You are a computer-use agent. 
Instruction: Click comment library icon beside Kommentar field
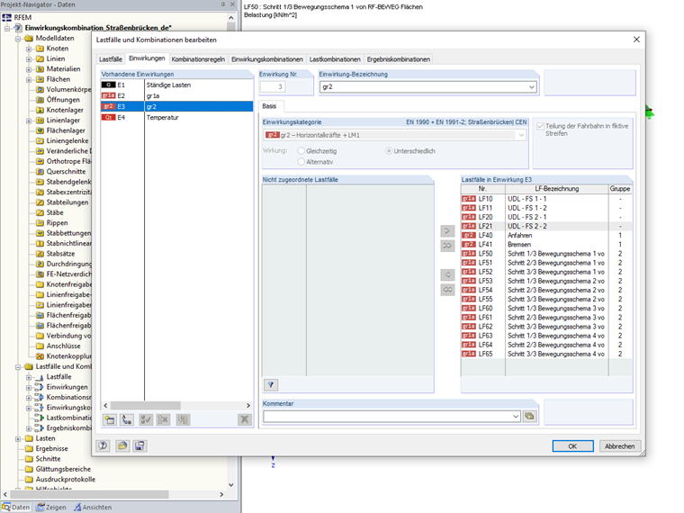(x=529, y=416)
